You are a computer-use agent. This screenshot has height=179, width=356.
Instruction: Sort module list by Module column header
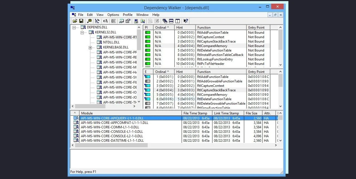(130, 113)
